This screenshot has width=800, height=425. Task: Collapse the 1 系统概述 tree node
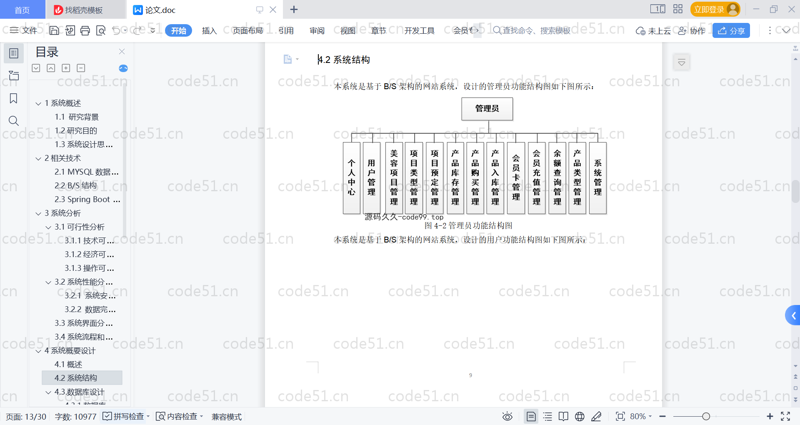[38, 103]
